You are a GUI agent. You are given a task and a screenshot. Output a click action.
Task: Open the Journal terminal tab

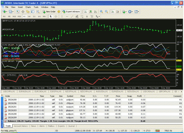[x=71, y=126]
